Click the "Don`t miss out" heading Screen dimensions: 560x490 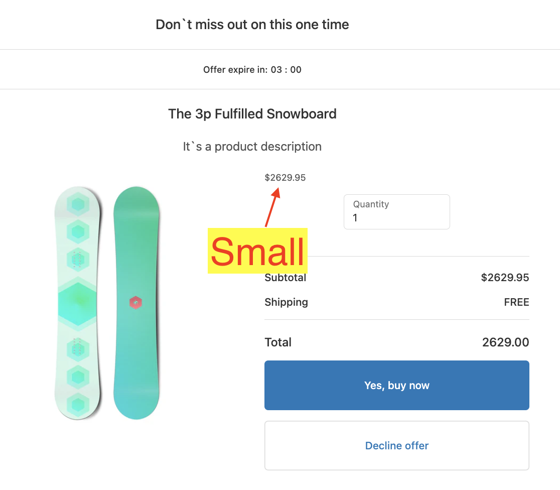click(252, 25)
